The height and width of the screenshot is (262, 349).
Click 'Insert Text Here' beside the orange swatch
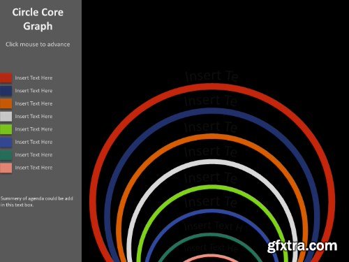[x=34, y=103]
